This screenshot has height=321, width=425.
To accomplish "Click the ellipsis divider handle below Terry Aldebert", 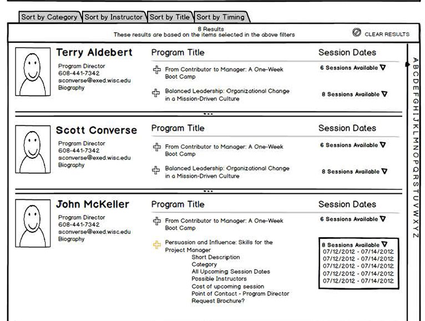I will 208,114.
